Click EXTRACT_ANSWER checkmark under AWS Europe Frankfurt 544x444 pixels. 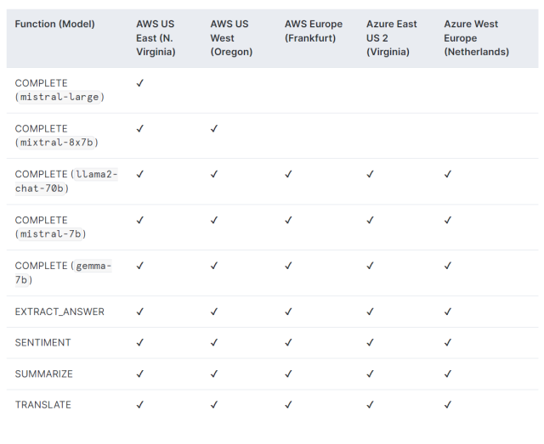tap(288, 312)
